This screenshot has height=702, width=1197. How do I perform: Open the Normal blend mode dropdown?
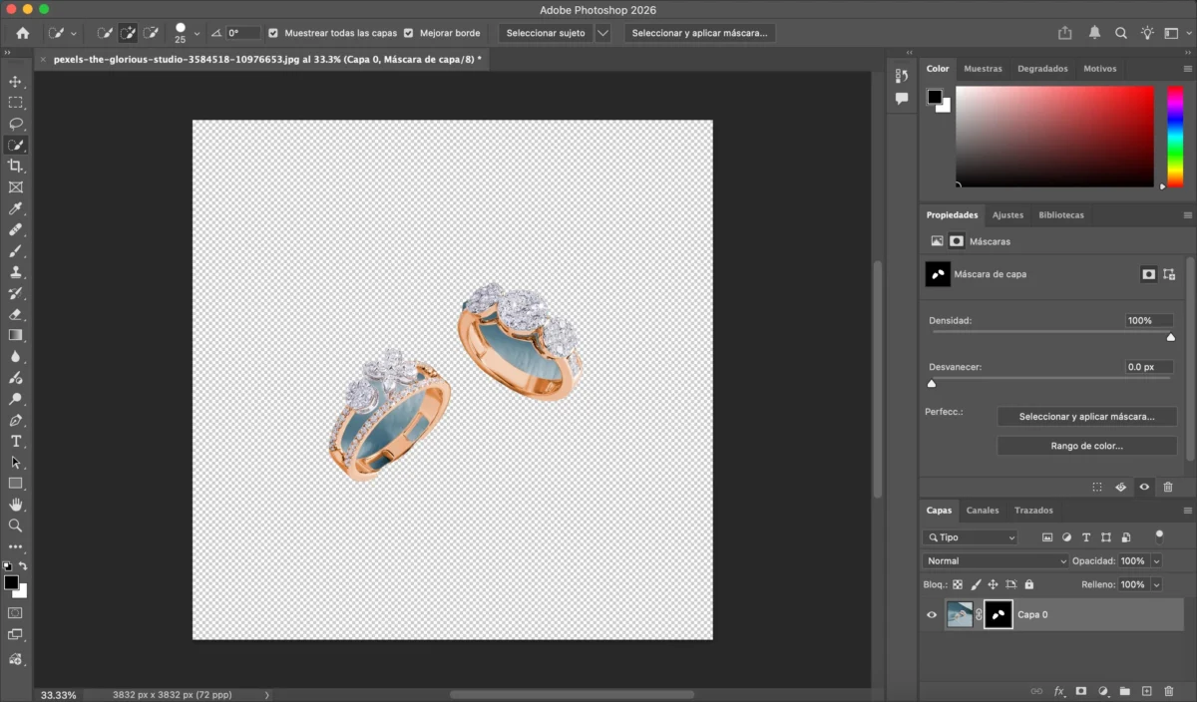996,561
